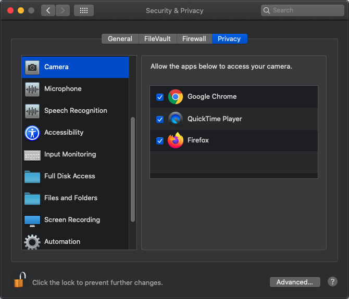Open the Full Disk Access folder icon
349x299 pixels.
tap(32, 177)
